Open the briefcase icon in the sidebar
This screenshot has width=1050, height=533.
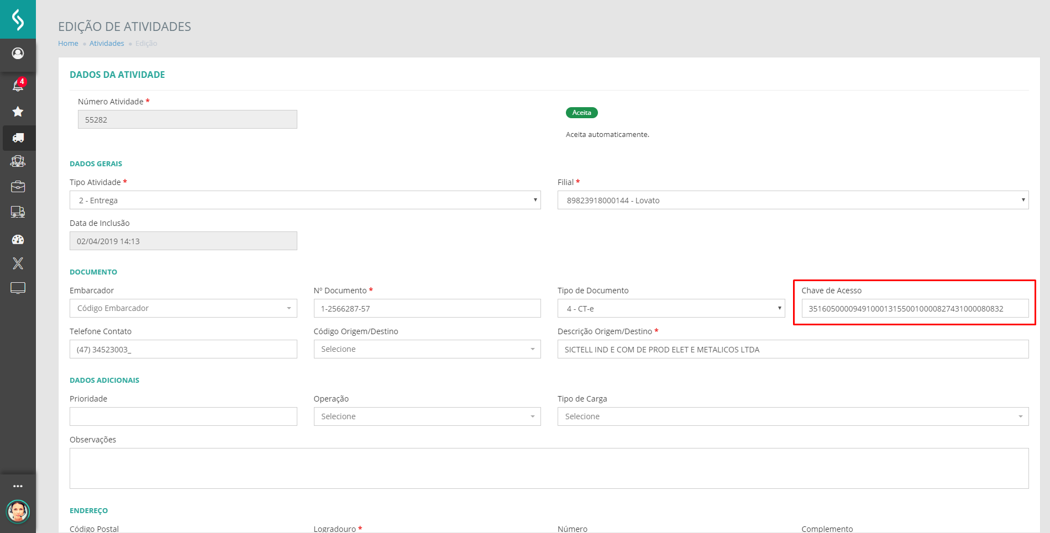pyautogui.click(x=18, y=187)
